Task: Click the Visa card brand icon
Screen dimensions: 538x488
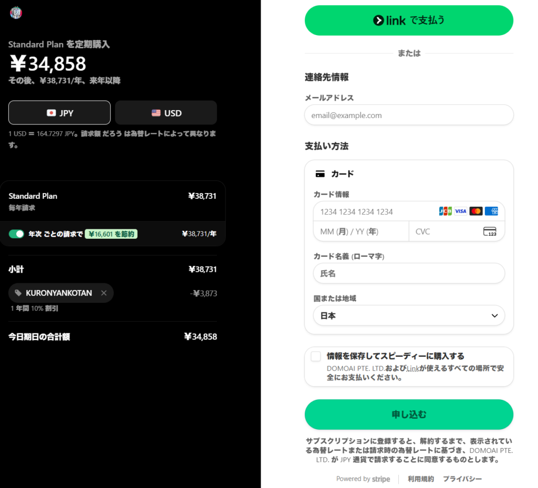Action: tap(460, 211)
